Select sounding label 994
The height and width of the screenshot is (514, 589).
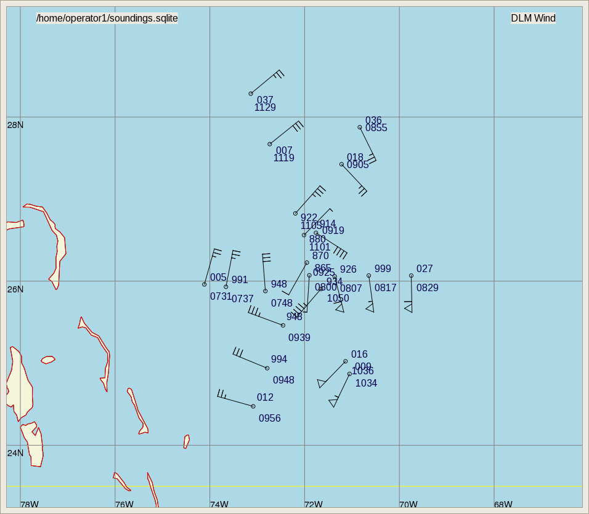279,359
